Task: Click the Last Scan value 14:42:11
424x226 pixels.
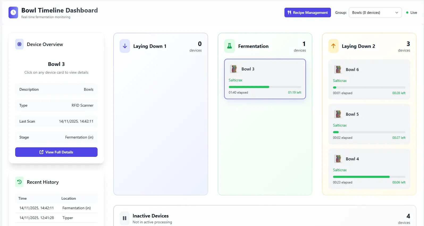Action: (76, 121)
